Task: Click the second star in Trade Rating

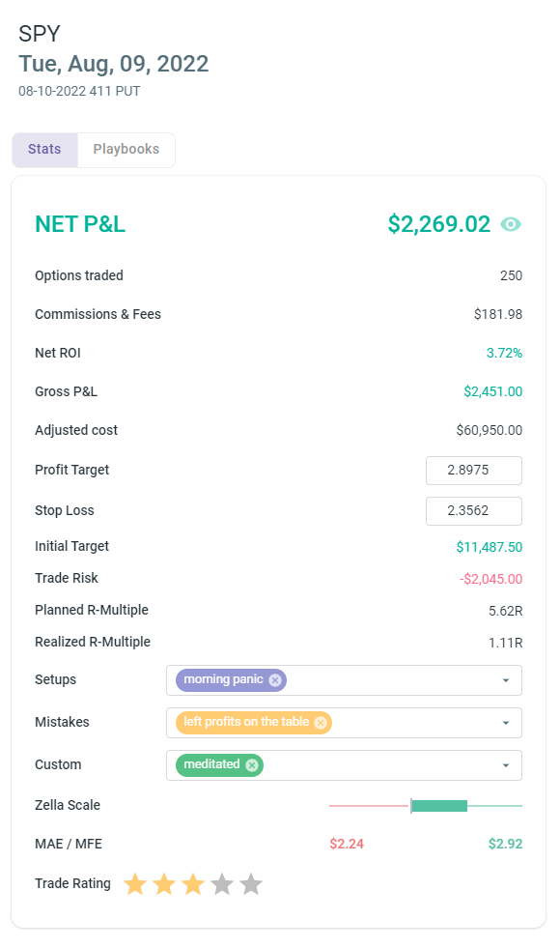Action: (163, 882)
